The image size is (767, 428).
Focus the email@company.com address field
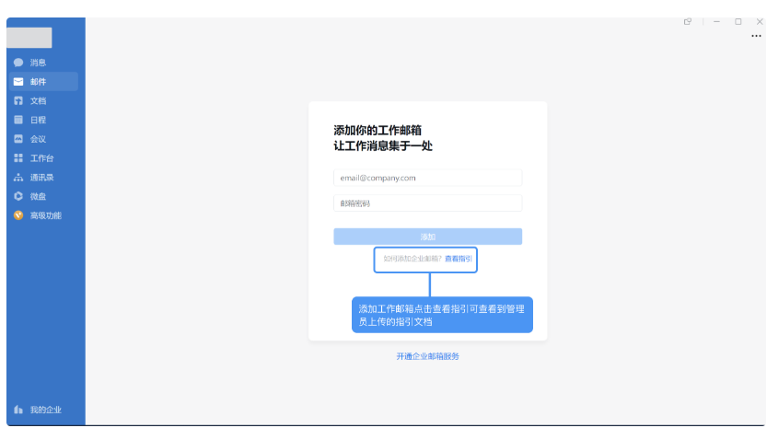427,178
